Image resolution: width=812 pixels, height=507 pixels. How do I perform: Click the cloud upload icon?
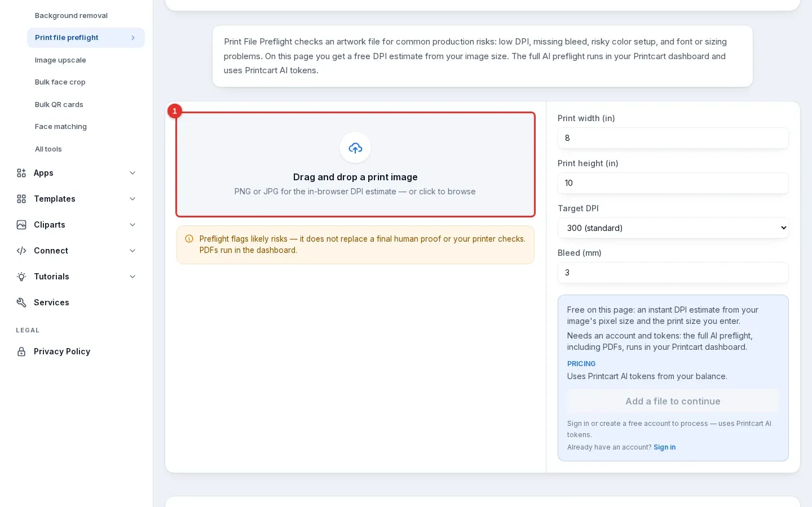[355, 148]
